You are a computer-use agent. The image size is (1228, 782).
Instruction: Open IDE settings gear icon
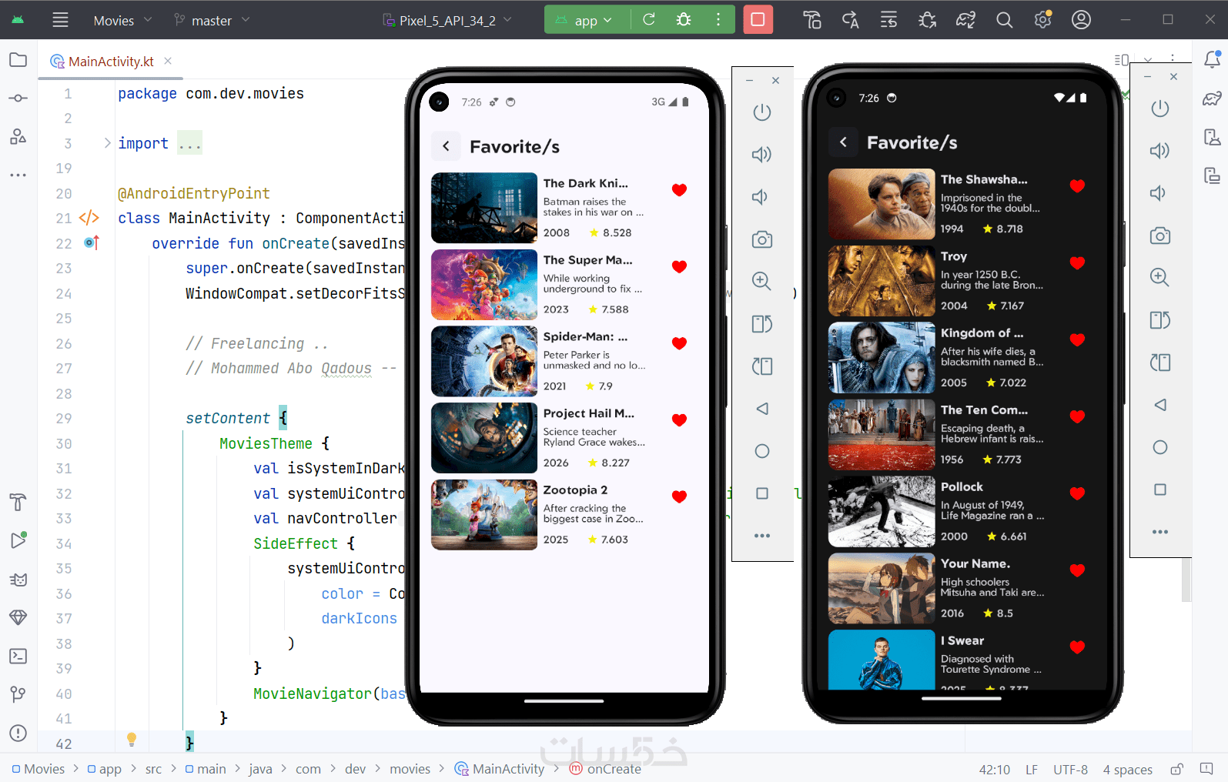(1043, 20)
